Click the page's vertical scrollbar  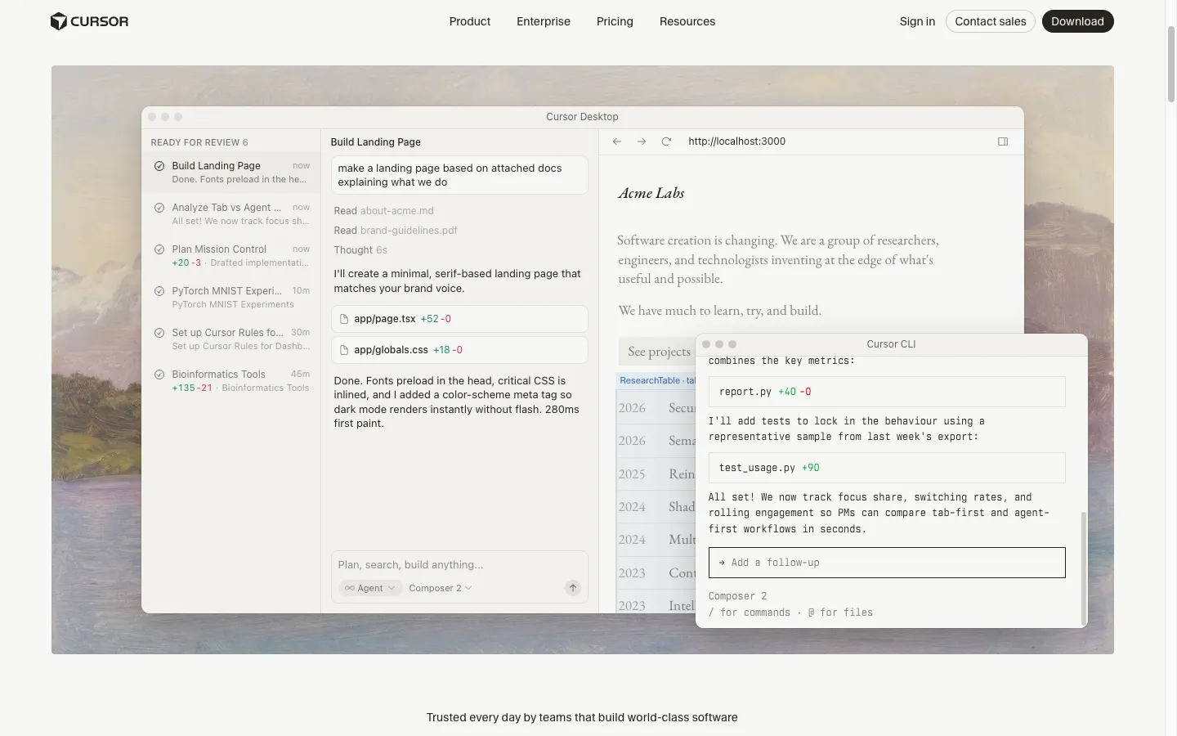pyautogui.click(x=1171, y=64)
